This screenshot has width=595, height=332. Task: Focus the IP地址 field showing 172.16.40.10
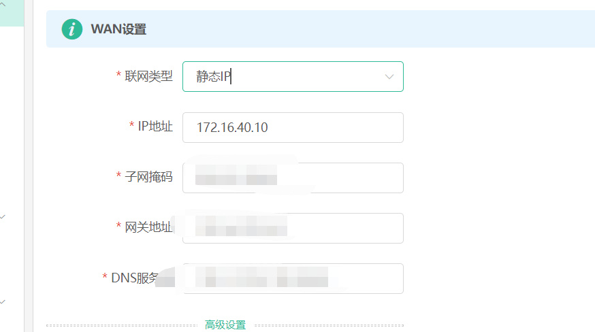point(293,127)
